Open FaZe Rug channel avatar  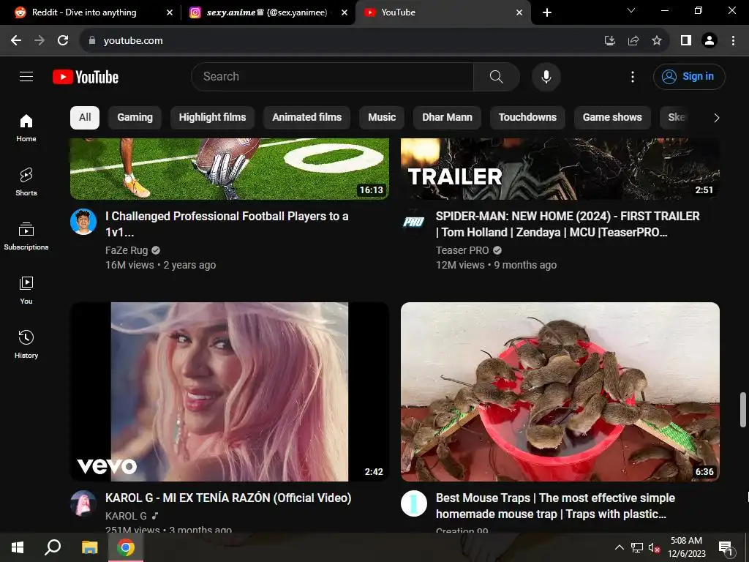(83, 222)
